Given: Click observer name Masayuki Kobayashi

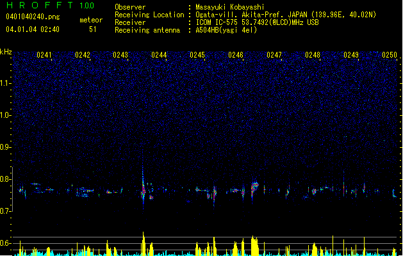Looking at the screenshot, I should 230,7.
